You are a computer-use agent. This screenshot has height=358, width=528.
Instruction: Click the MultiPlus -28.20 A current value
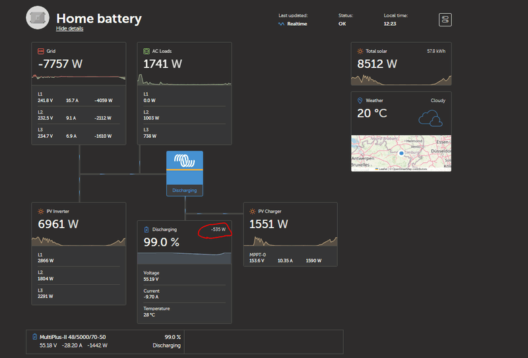pyautogui.click(x=72, y=345)
